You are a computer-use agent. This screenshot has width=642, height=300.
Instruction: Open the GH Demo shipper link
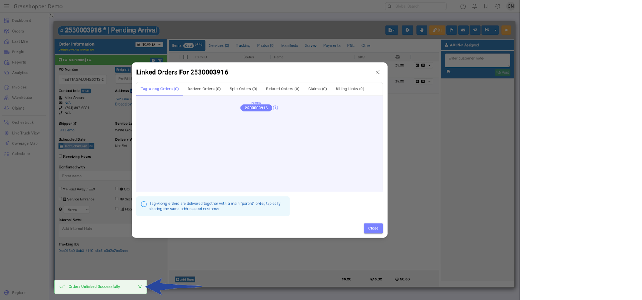pos(67,130)
